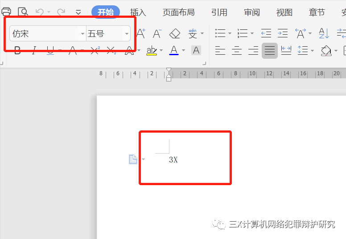This screenshot has height=239, width=346.
Task: Toggle justify alignment
Action: (x=270, y=51)
